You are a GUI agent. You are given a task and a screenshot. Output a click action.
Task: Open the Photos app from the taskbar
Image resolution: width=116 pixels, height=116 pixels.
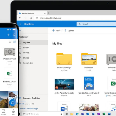point(109,114)
